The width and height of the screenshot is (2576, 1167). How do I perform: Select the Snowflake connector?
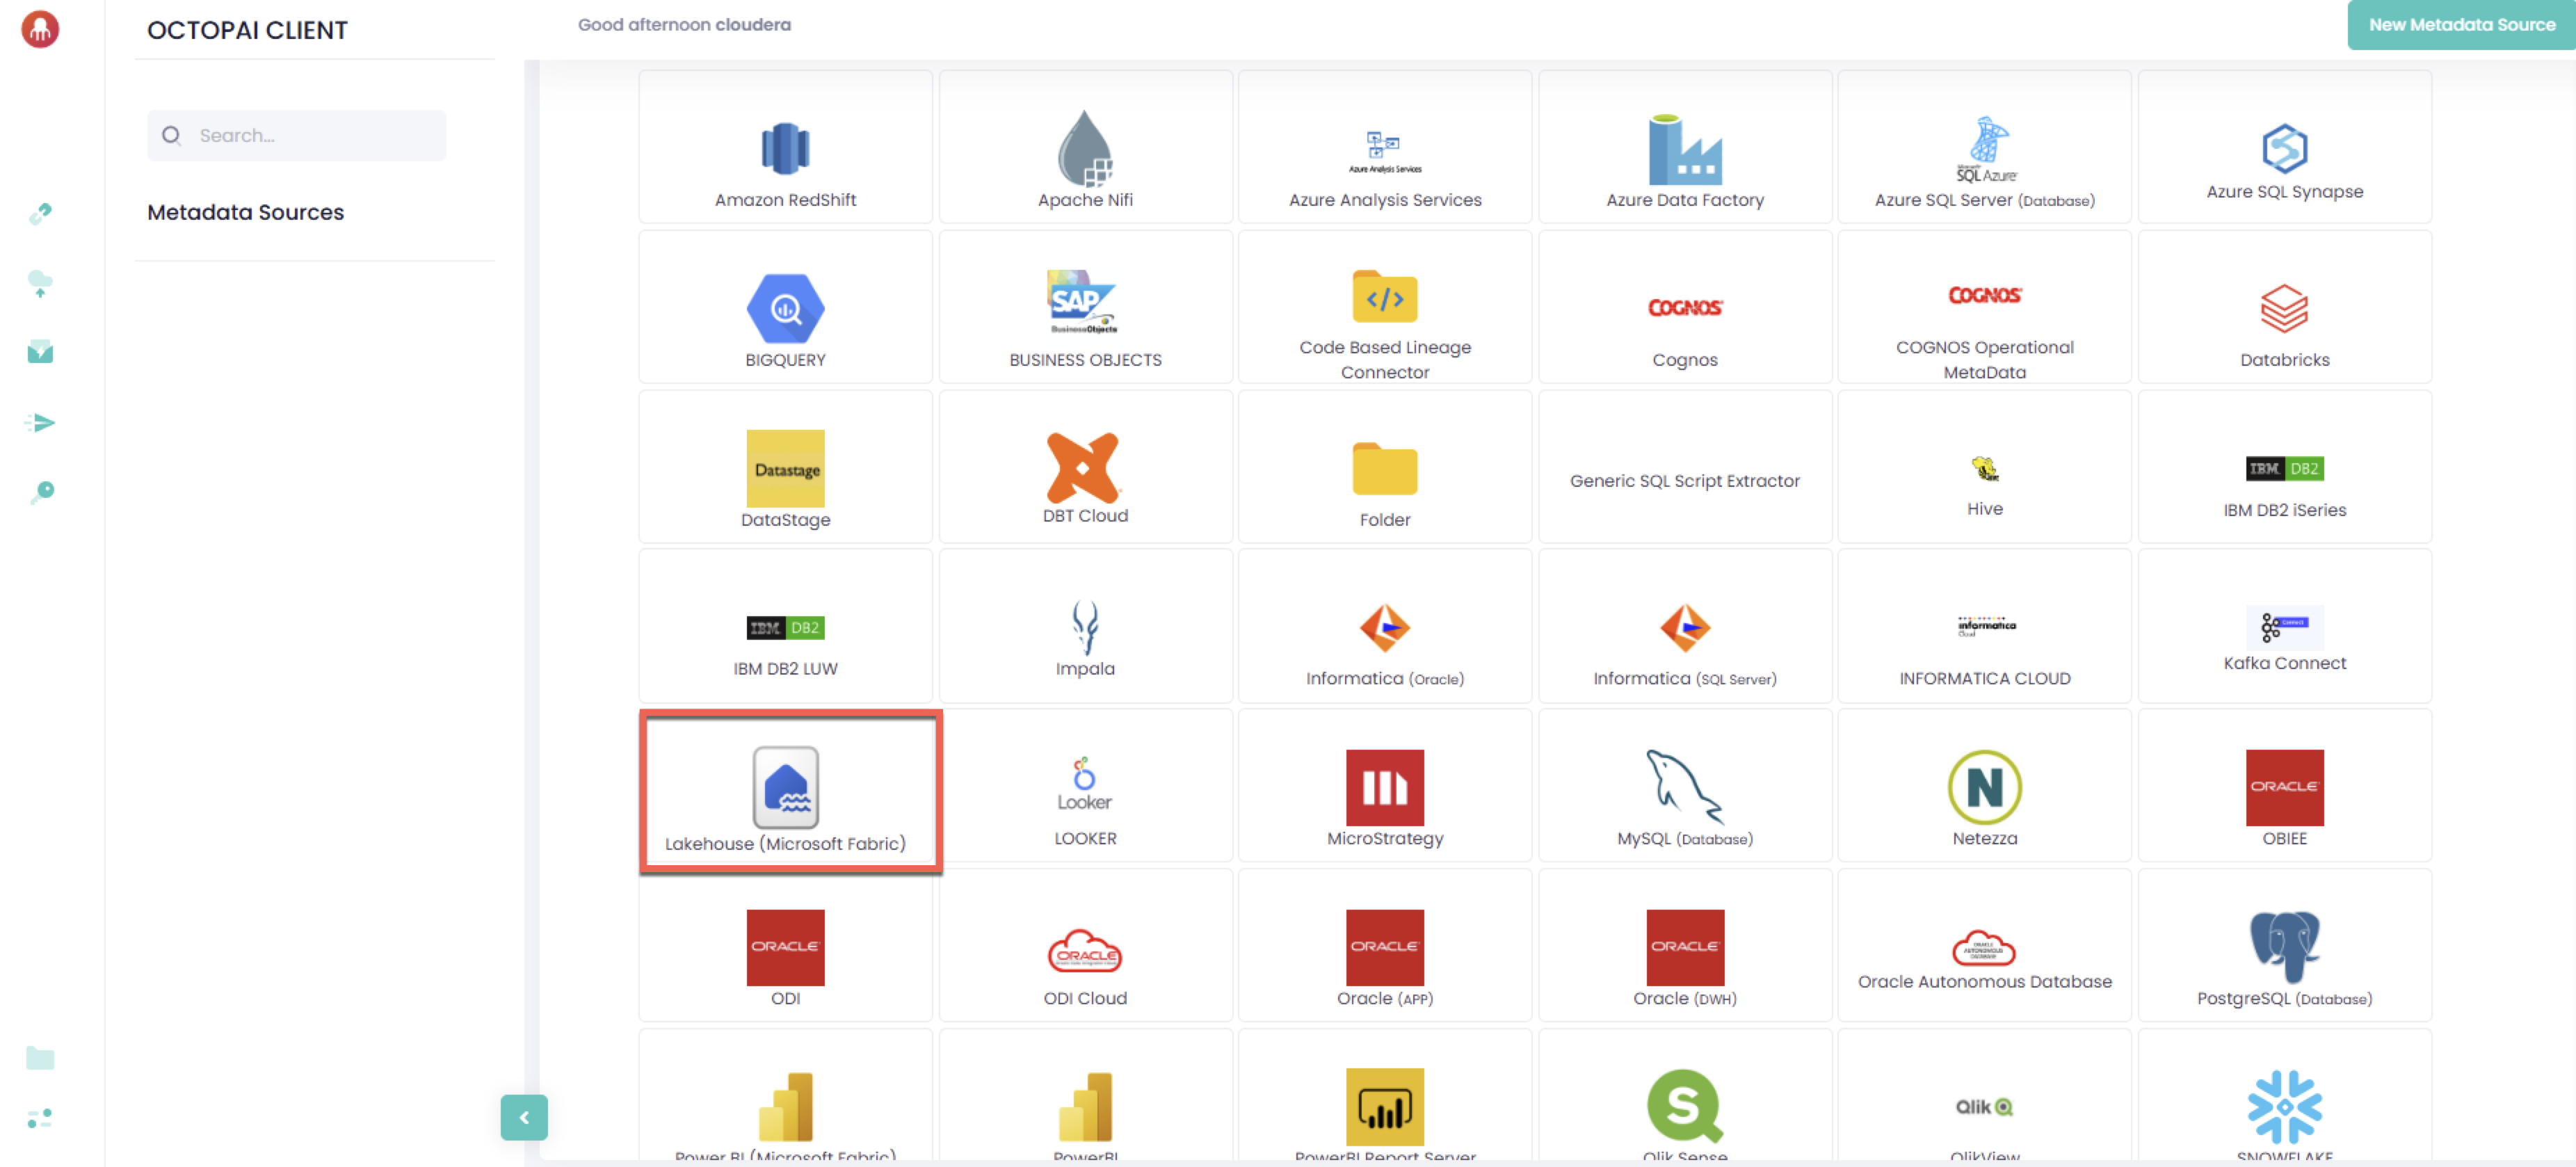(x=2285, y=1096)
